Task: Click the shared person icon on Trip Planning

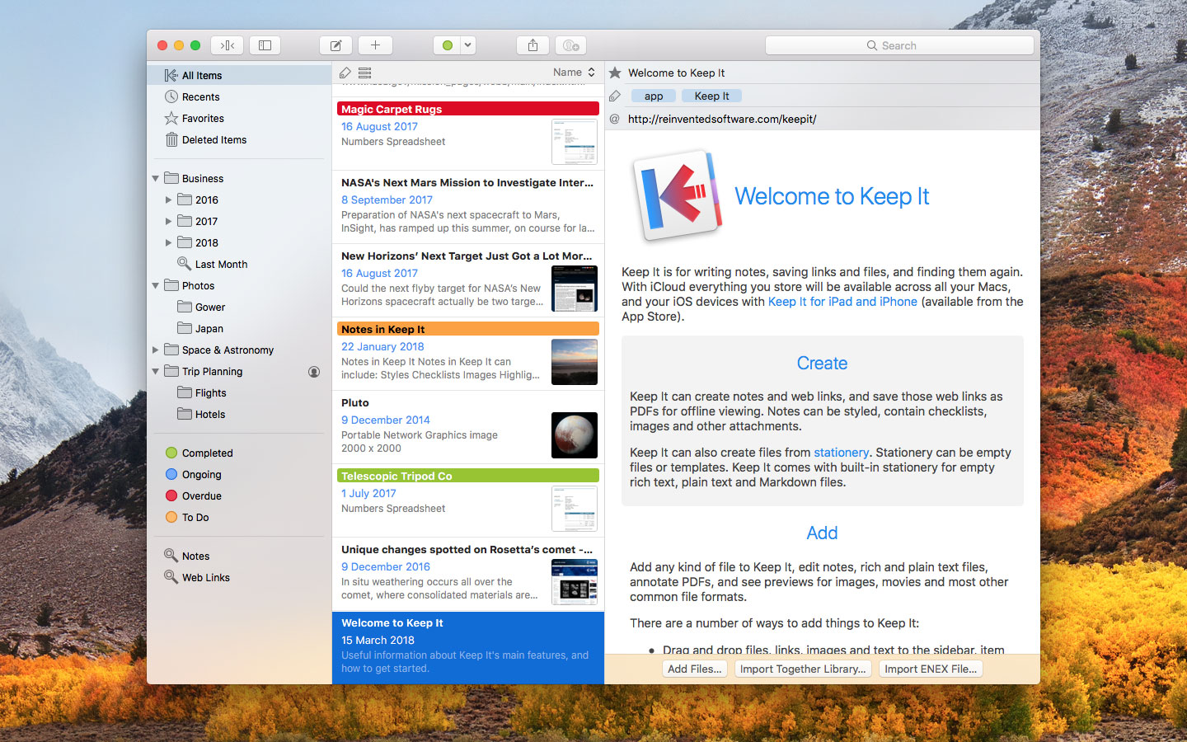Action: point(314,372)
